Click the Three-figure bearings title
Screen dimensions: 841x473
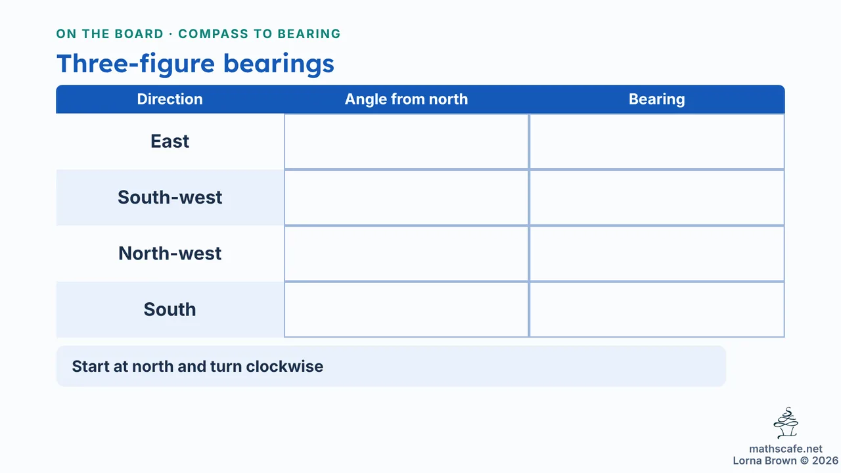(195, 64)
